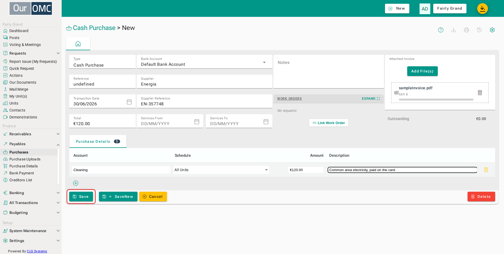Open the help question mark icon
The image size is (504, 254).
click(x=441, y=30)
